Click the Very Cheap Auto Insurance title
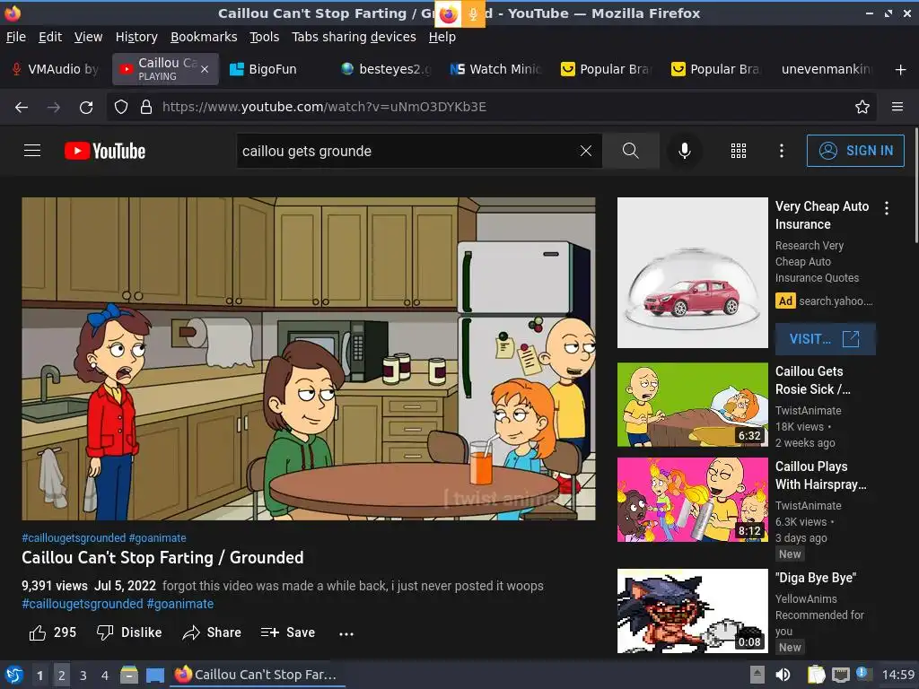This screenshot has height=689, width=919. (x=822, y=215)
